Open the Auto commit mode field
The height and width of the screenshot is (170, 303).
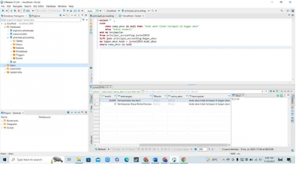pos(90,11)
